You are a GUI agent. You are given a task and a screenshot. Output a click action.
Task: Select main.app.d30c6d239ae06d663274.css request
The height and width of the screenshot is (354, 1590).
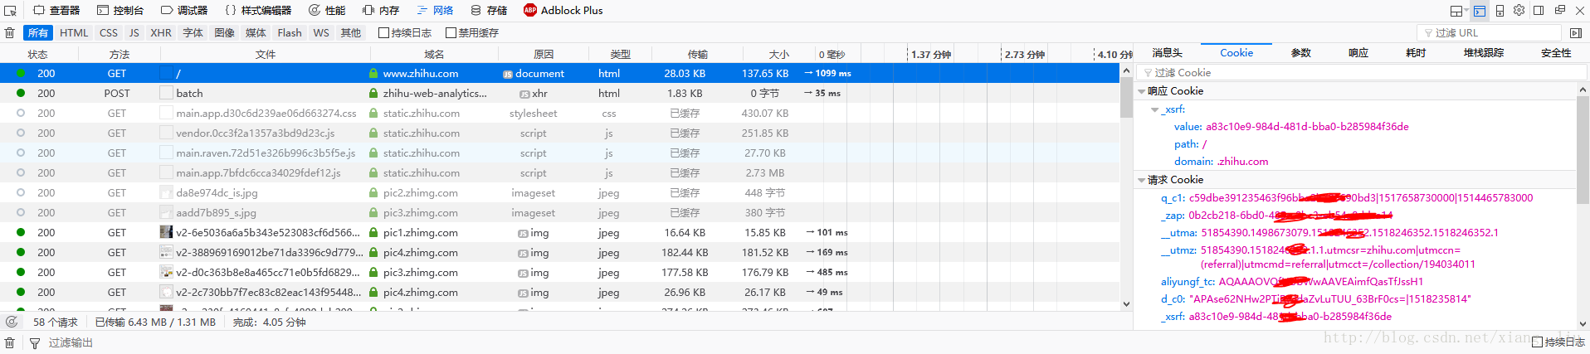pos(560,114)
